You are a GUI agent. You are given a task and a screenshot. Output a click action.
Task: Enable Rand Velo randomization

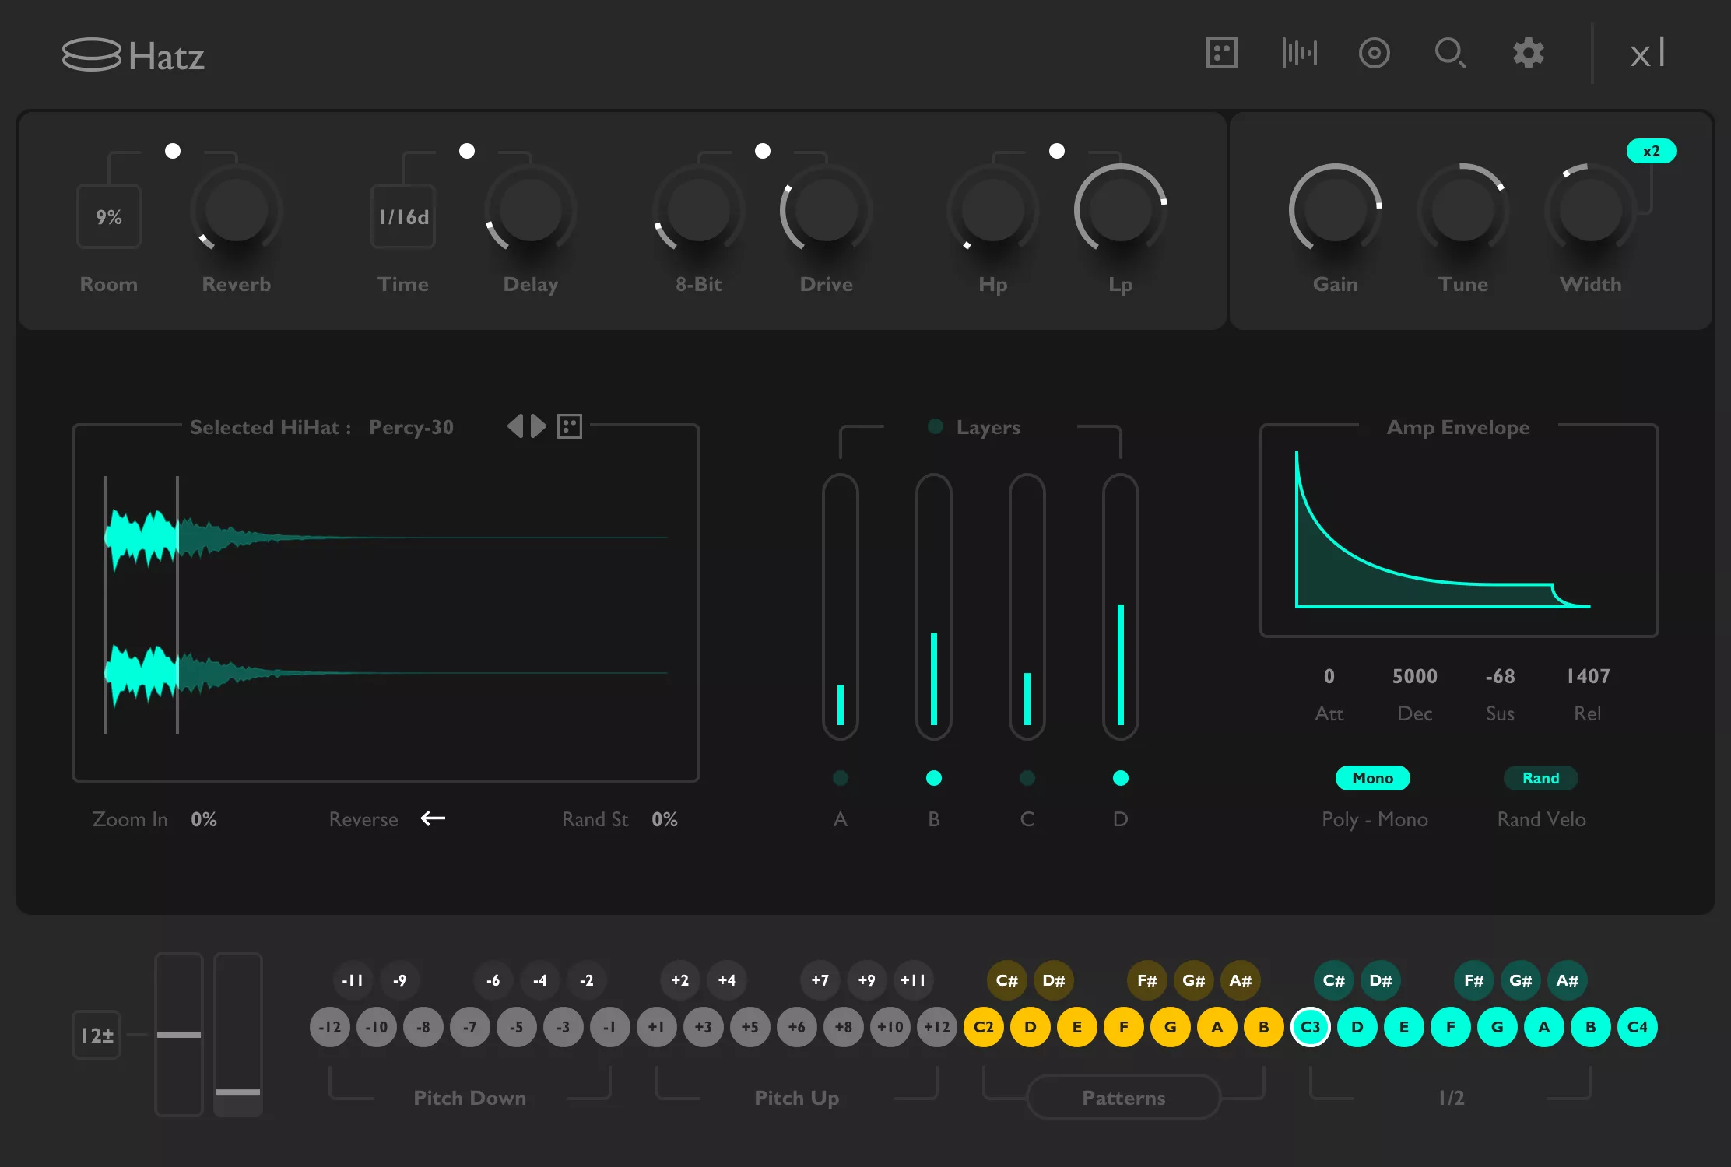pyautogui.click(x=1541, y=778)
